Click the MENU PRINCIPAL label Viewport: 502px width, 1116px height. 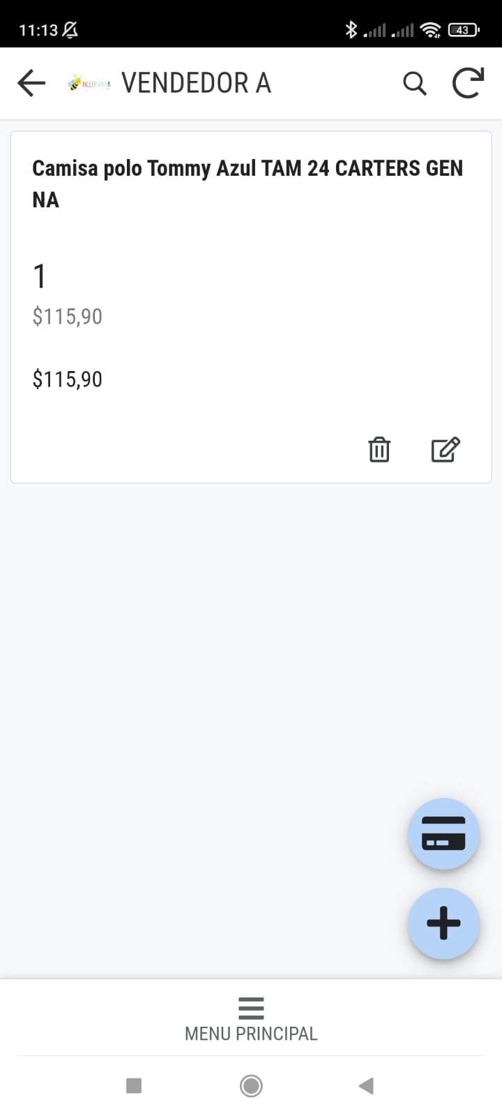point(251,1034)
